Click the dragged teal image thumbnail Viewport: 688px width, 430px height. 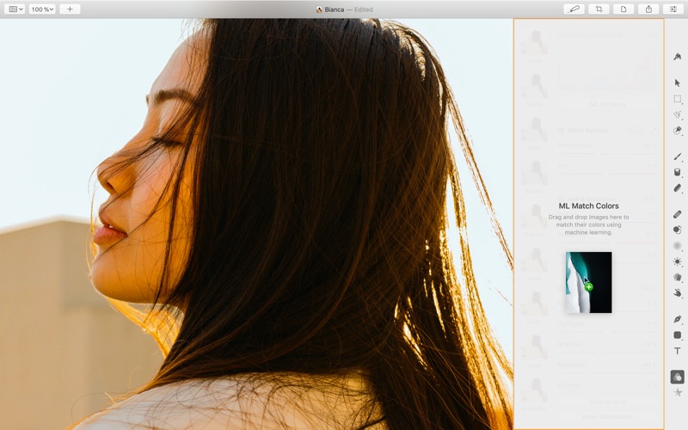point(588,283)
